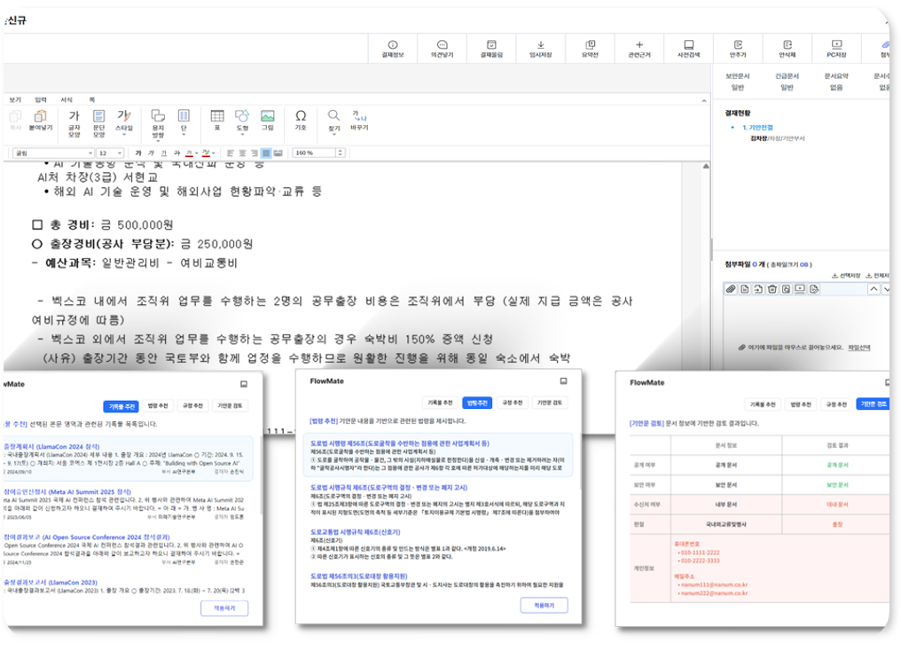Click the 파일선택 link in attachment area
The width and height of the screenshot is (901, 651).
(x=859, y=348)
